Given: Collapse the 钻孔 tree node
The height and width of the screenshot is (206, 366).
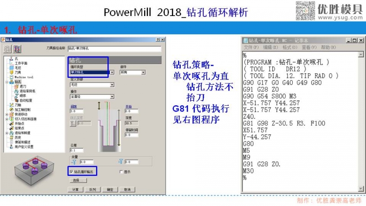Looking at the screenshot, I should [x=7, y=82].
